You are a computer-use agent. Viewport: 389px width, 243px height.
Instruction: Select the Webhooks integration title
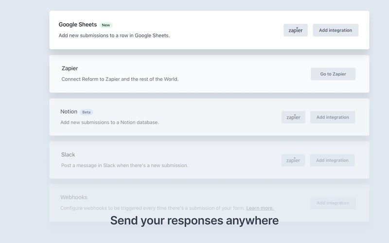point(74,197)
